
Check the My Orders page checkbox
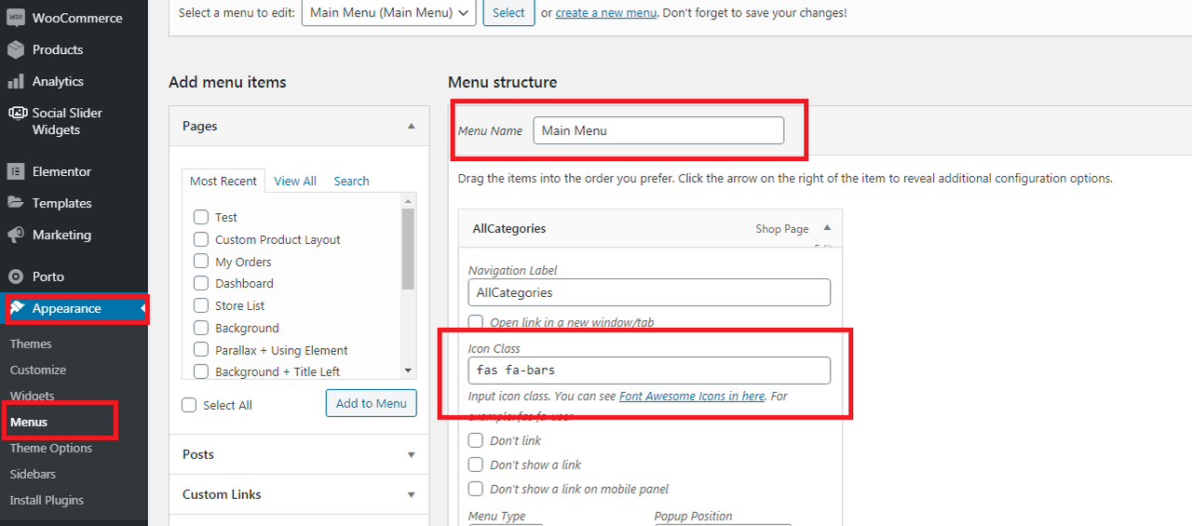(201, 262)
